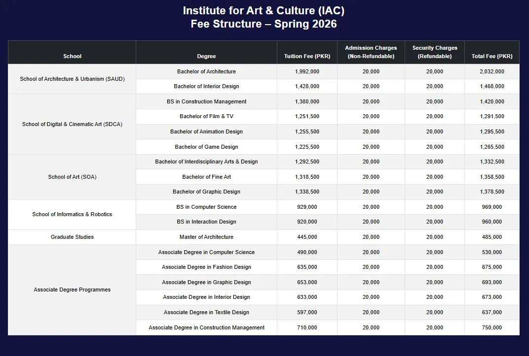Viewport: 529px width, 356px height.
Task: Select tuition fee value 1,225,500
Action: pyautogui.click(x=307, y=147)
